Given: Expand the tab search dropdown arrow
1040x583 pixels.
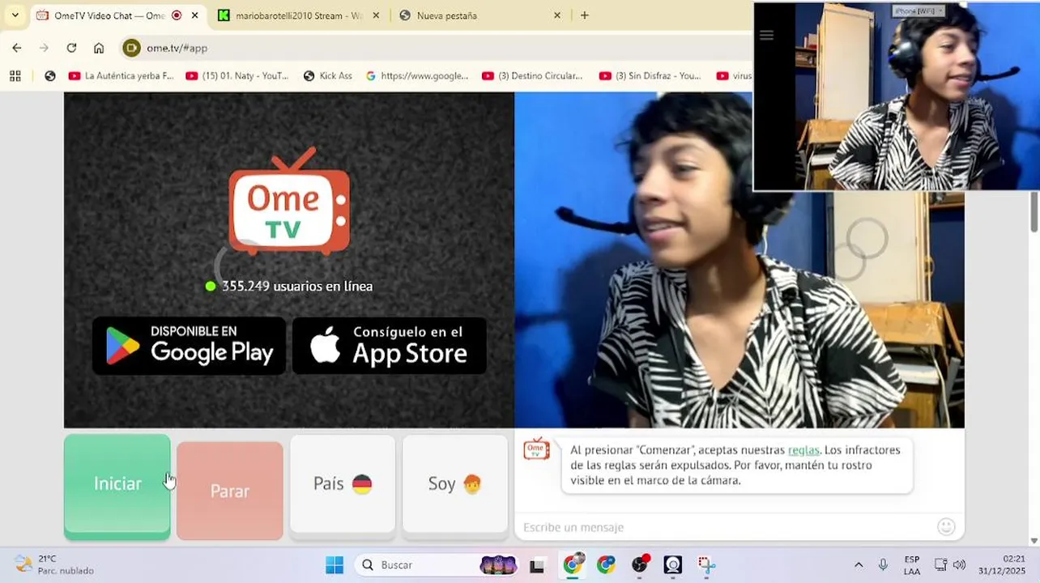Looking at the screenshot, I should [15, 15].
